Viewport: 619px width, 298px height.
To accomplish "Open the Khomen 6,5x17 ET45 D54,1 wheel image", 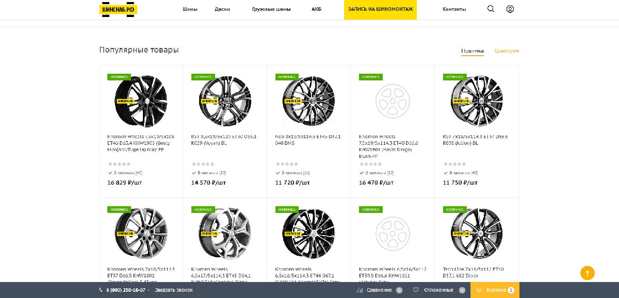I will (225, 233).
